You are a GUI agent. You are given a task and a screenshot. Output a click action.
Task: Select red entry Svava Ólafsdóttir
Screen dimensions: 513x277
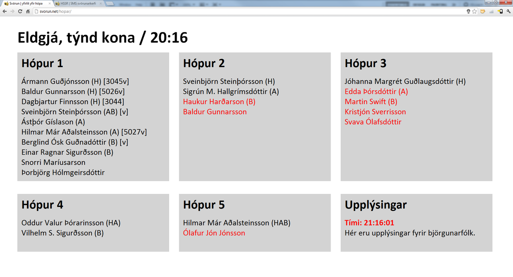[373, 122]
